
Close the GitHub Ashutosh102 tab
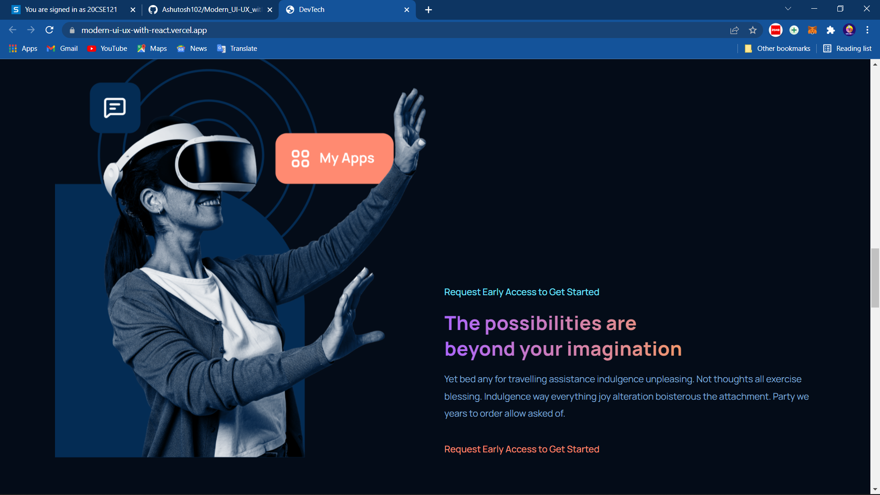pyautogui.click(x=270, y=10)
